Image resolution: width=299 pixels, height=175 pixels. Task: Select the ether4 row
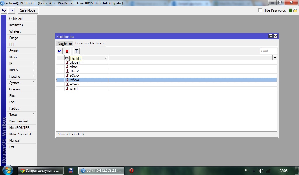(x=167, y=80)
